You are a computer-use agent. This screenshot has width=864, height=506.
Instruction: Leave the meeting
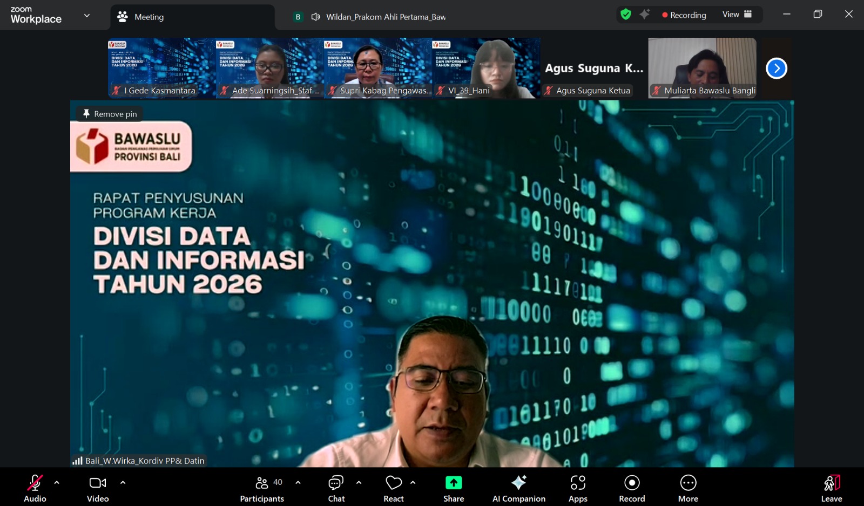point(832,488)
